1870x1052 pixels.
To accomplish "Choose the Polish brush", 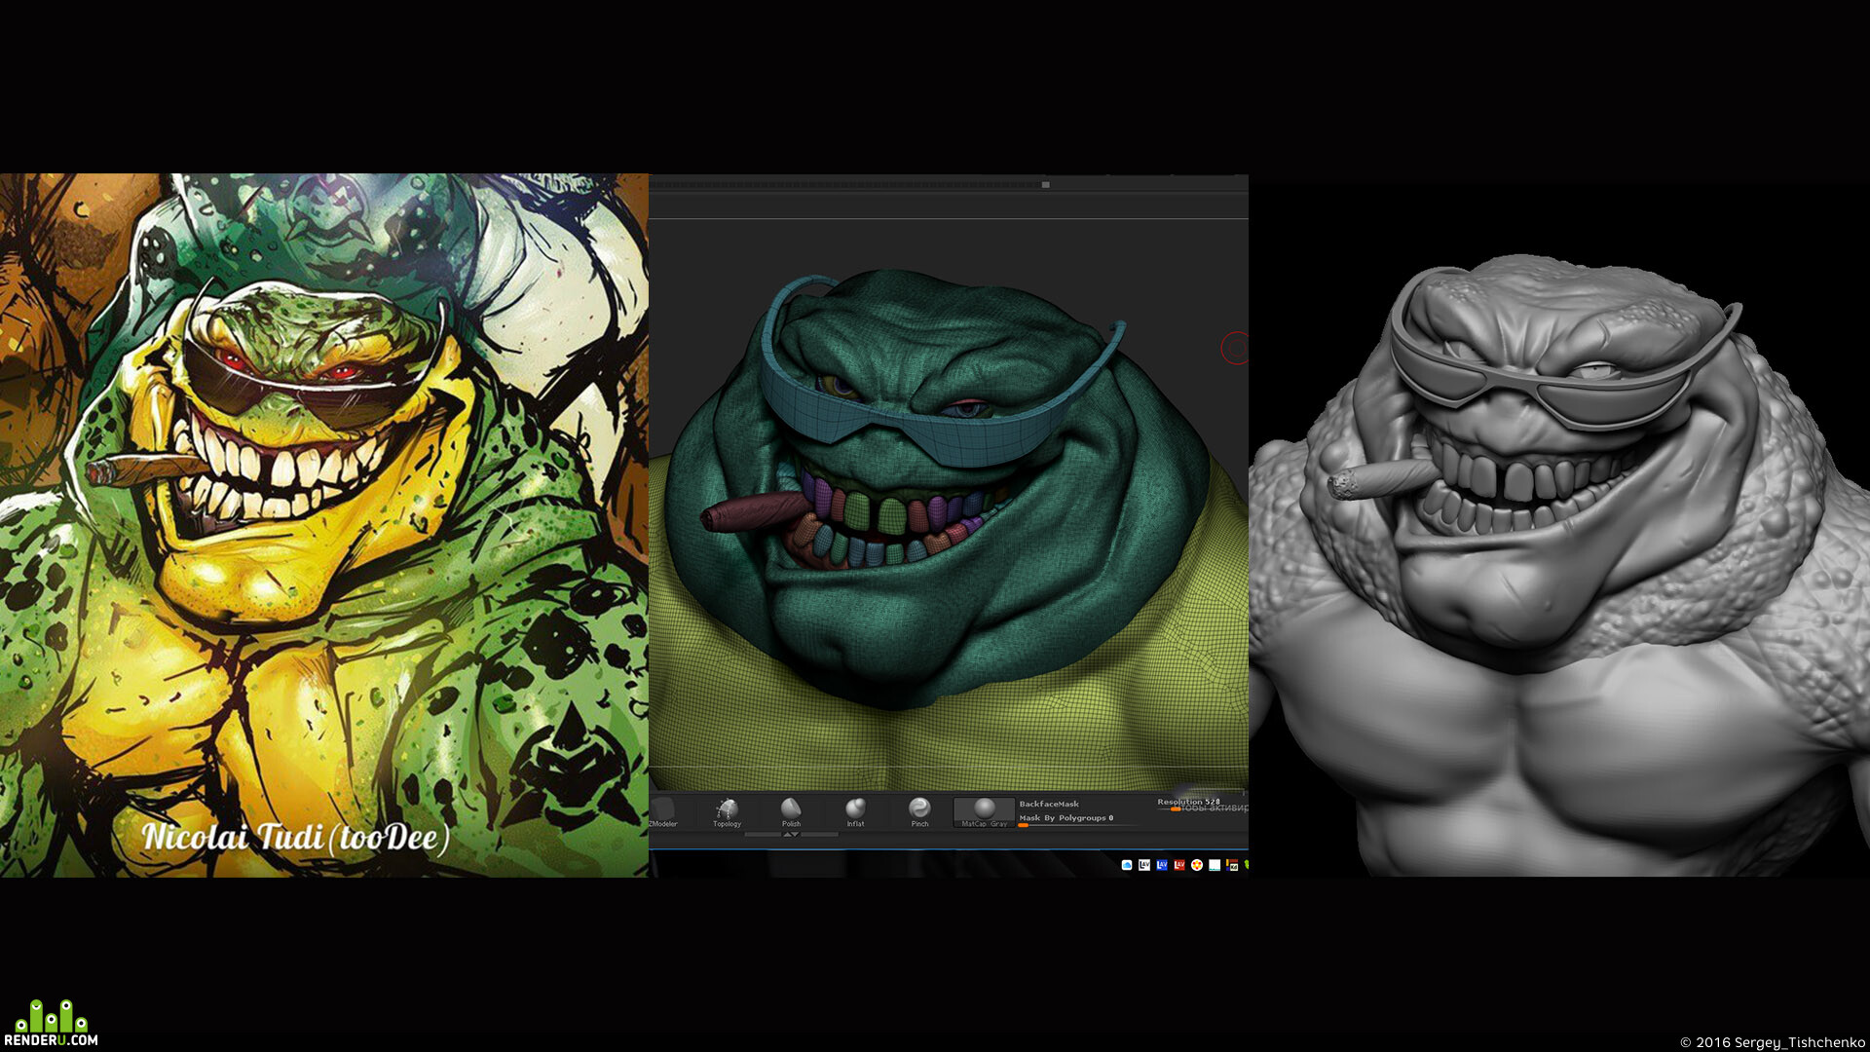I will click(x=791, y=811).
